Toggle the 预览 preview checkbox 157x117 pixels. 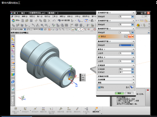point(99,87)
